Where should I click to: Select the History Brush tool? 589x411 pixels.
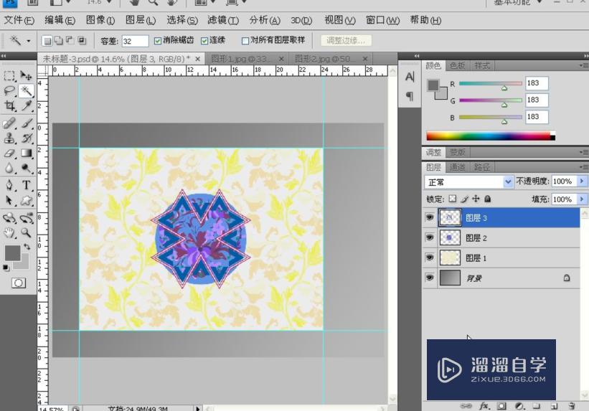[x=26, y=138]
